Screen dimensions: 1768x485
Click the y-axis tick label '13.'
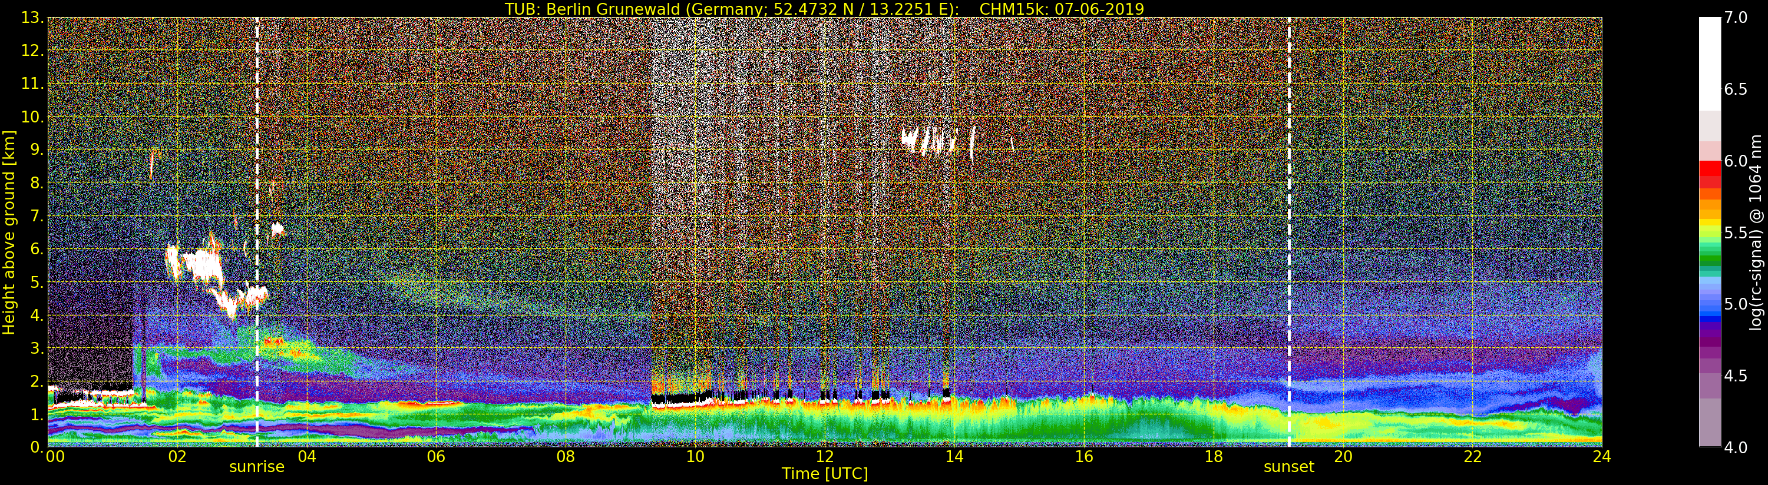(32, 18)
